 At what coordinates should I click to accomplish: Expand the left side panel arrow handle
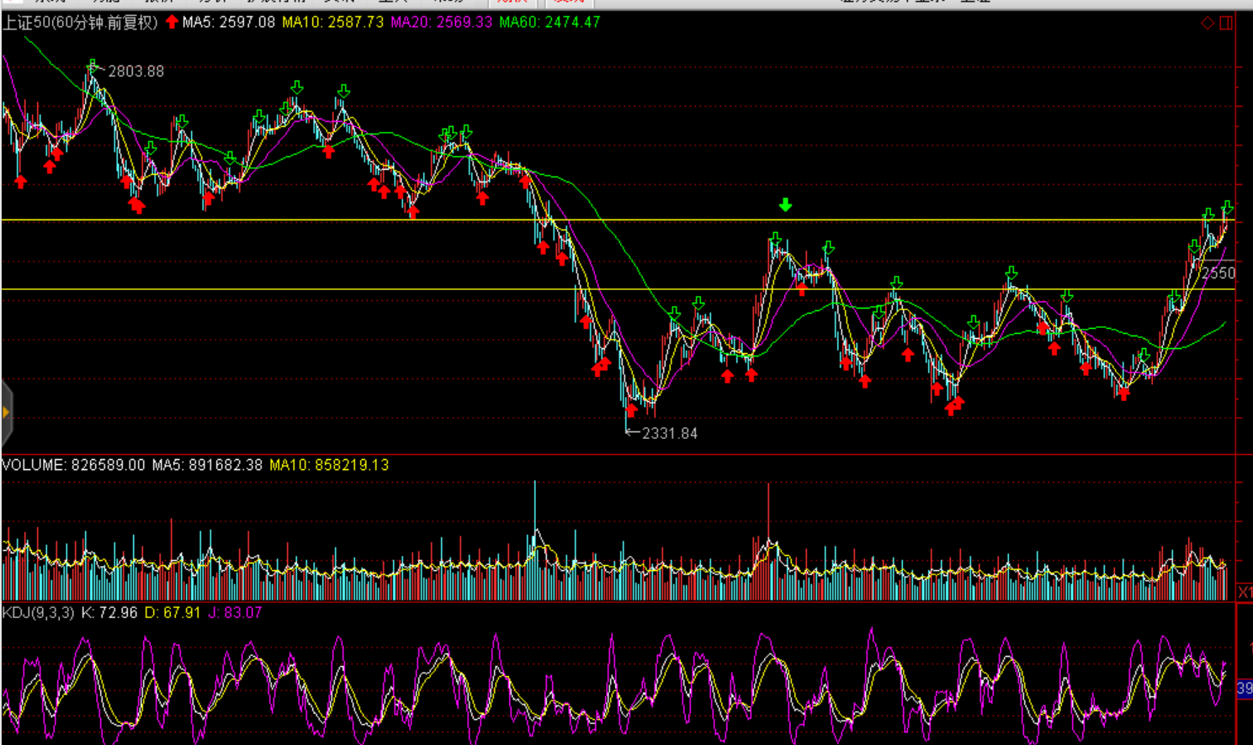click(6, 412)
